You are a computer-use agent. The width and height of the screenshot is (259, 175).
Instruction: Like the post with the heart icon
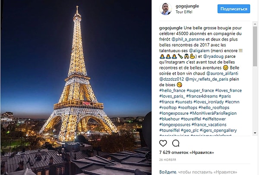coord(163,143)
